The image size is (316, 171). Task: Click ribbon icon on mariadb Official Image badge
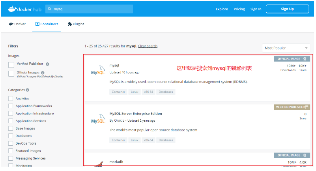(x=305, y=155)
